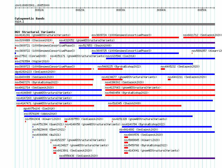The height and width of the screenshot is (168, 222).
Task: Click nsv516345 (Shaikh2009) label
Action: 124,103
